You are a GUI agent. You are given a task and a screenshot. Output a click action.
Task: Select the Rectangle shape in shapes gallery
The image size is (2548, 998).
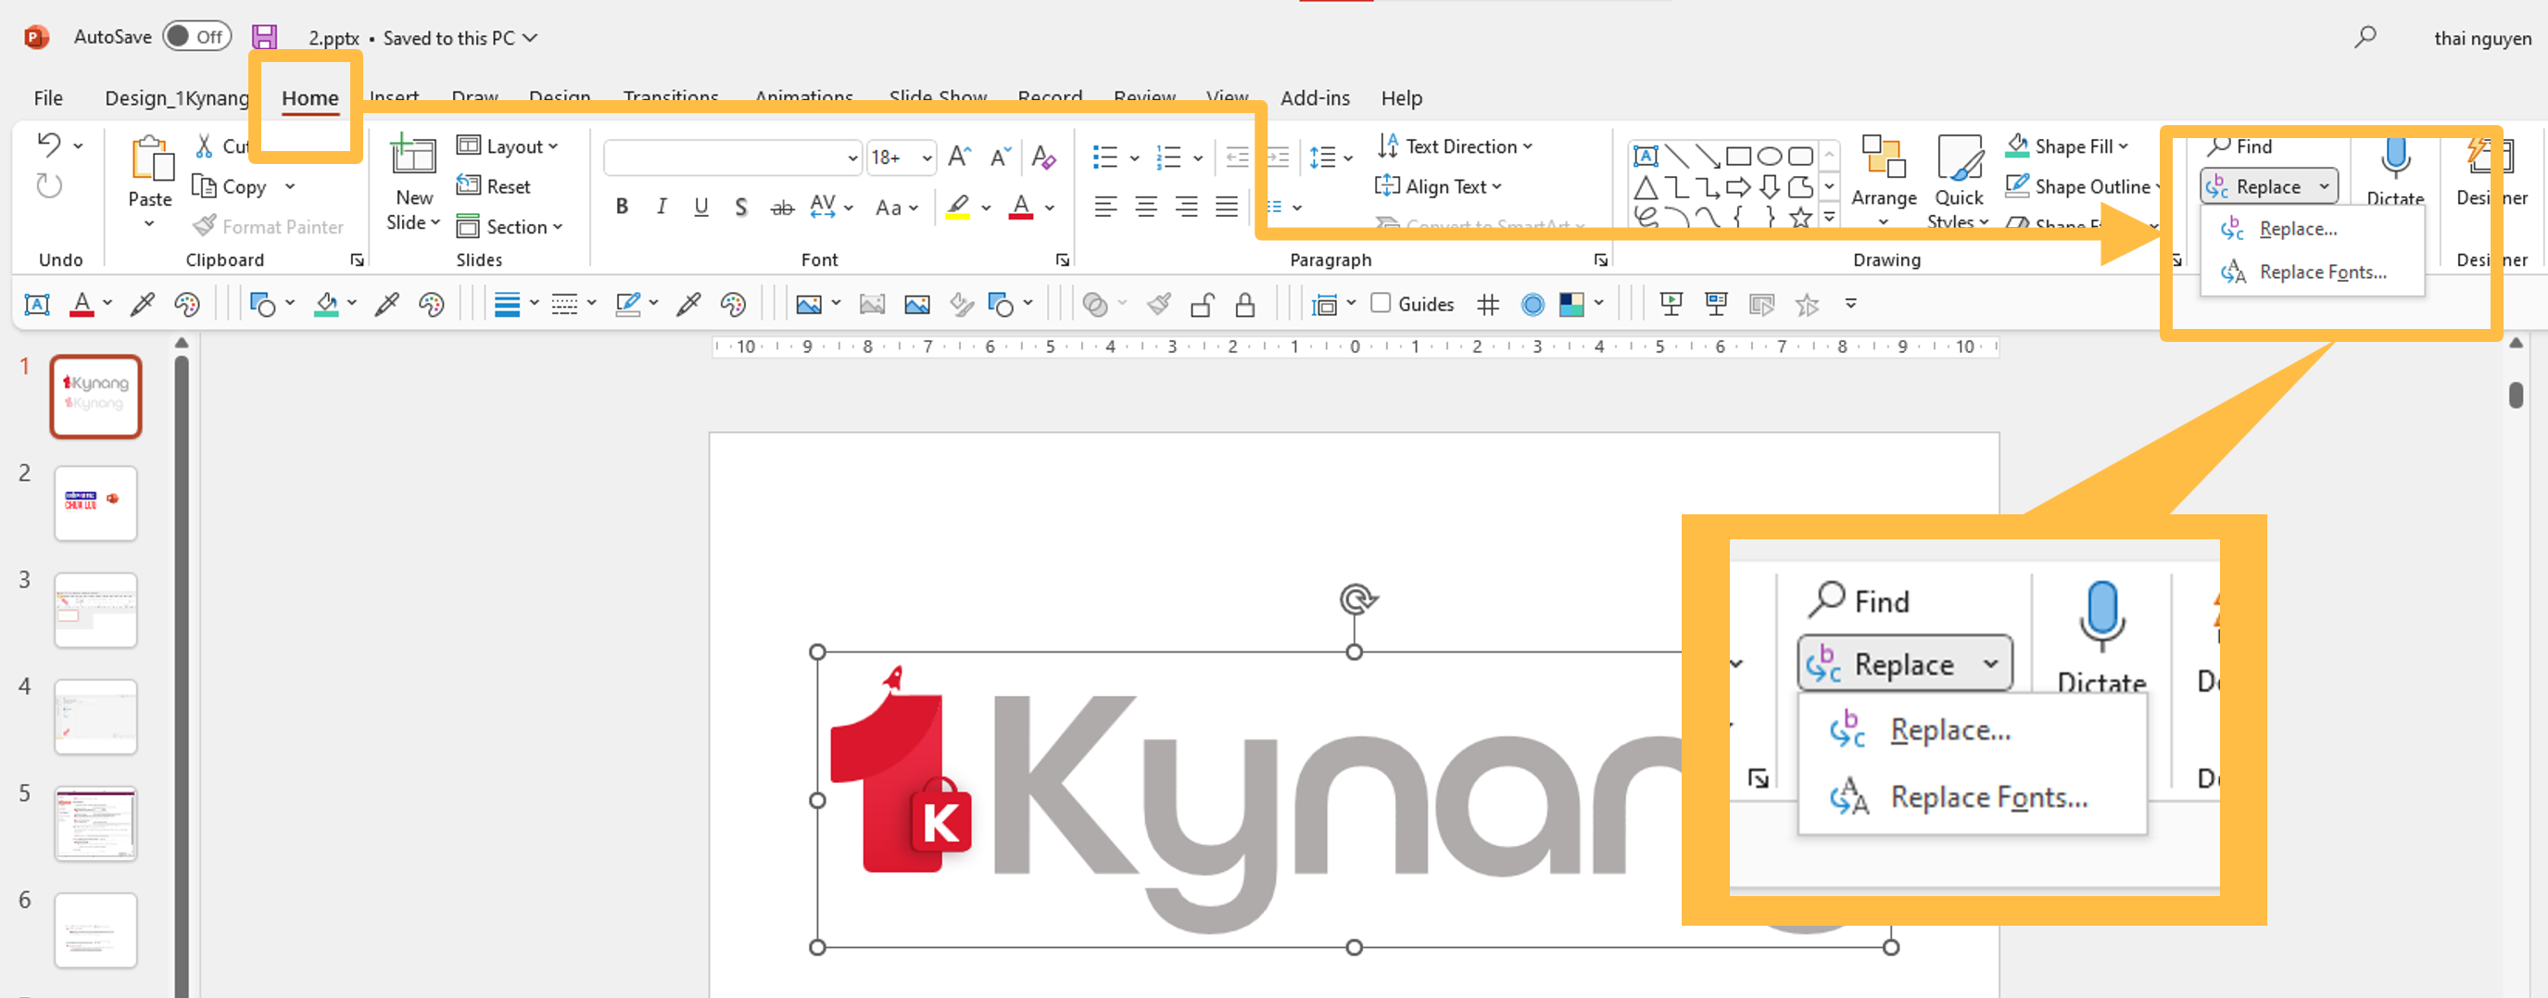pyautogui.click(x=1738, y=157)
